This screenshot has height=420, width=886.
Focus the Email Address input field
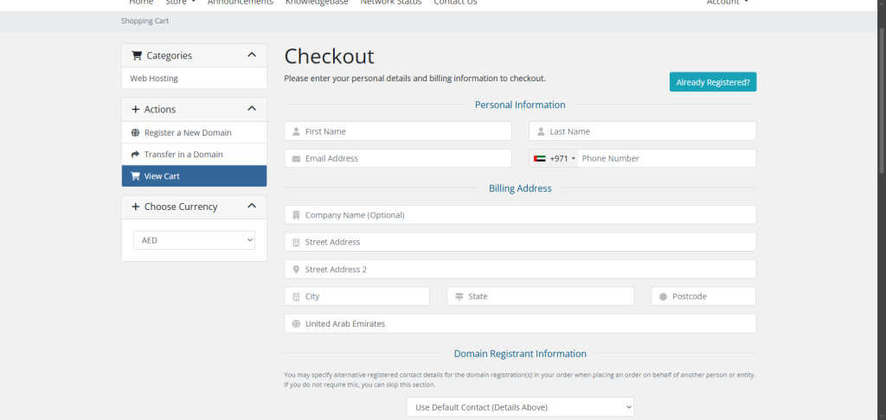pos(398,159)
